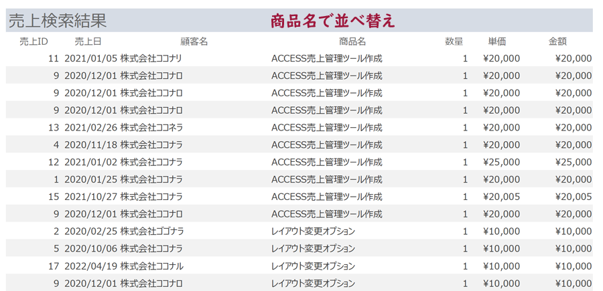Click quantity cell in the 2021/10/27 row
Image resolution: width=603 pixels, height=291 pixels.
coord(466,197)
